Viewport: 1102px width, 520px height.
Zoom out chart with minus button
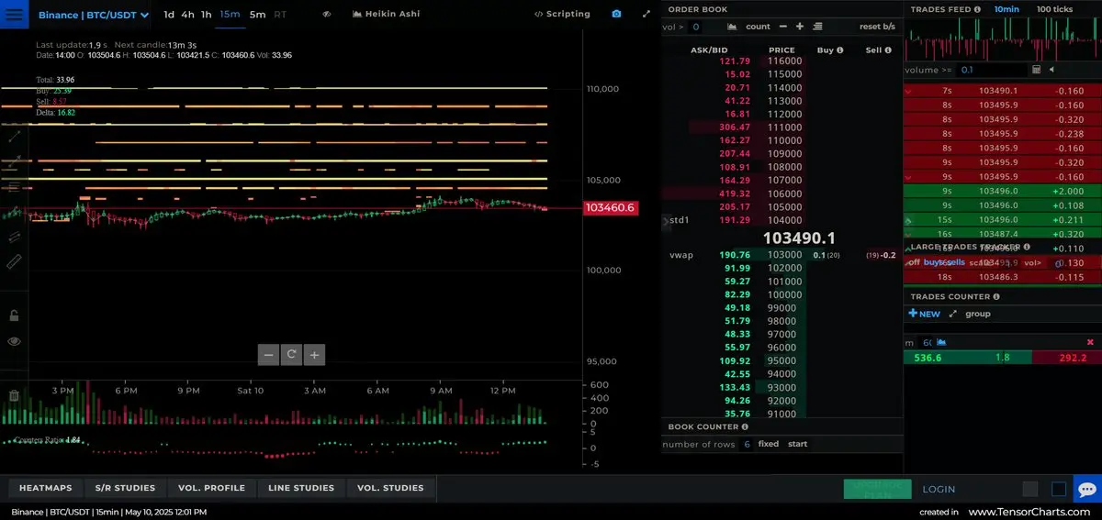tap(268, 355)
